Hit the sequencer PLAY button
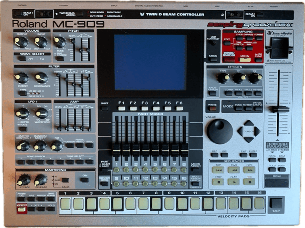305x228 pixels. [234, 182]
